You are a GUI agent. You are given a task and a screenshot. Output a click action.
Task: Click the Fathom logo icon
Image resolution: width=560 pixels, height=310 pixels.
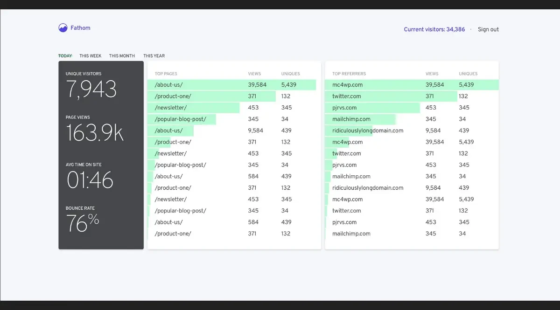coord(63,28)
